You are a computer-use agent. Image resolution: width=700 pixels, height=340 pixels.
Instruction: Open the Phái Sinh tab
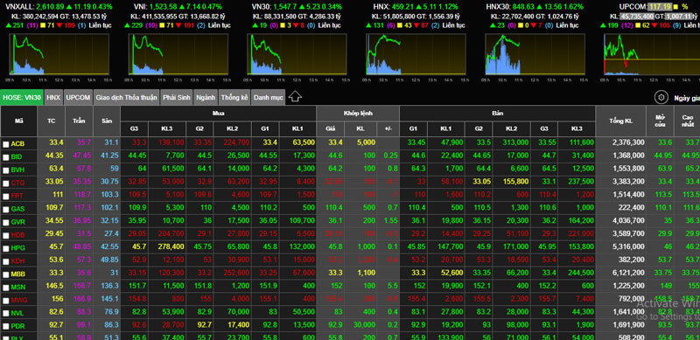[177, 97]
